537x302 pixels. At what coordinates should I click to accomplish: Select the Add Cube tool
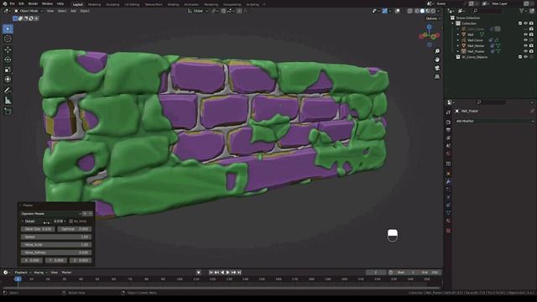click(8, 112)
